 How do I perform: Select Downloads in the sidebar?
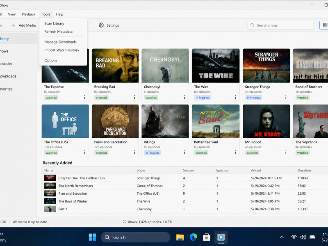[18, 76]
